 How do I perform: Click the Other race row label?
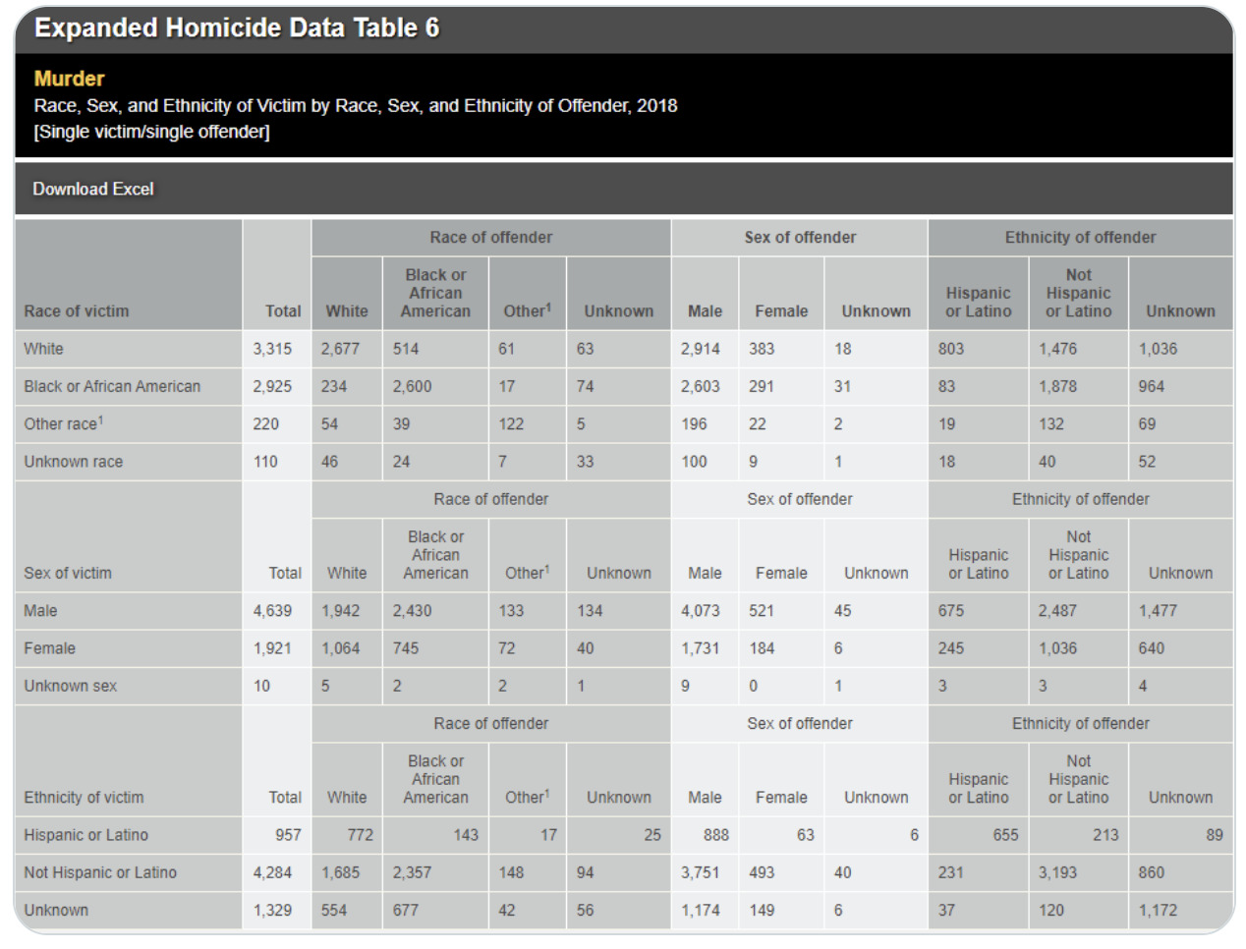[x=63, y=424]
